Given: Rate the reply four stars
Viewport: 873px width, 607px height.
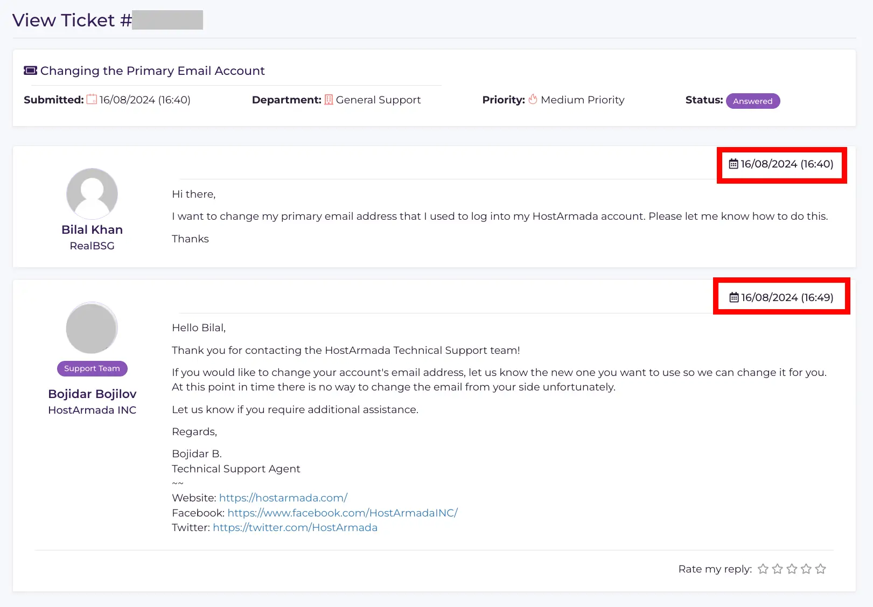Looking at the screenshot, I should (806, 569).
